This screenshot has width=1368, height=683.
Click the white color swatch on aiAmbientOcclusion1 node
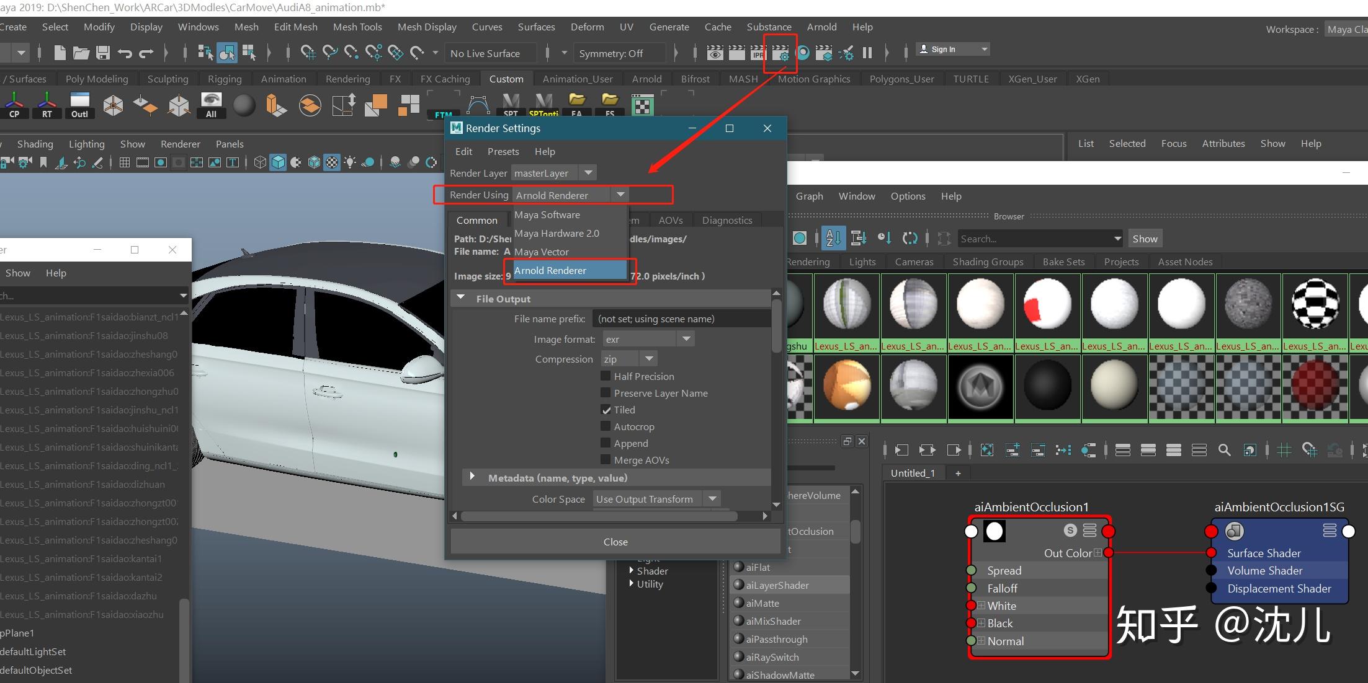(995, 531)
